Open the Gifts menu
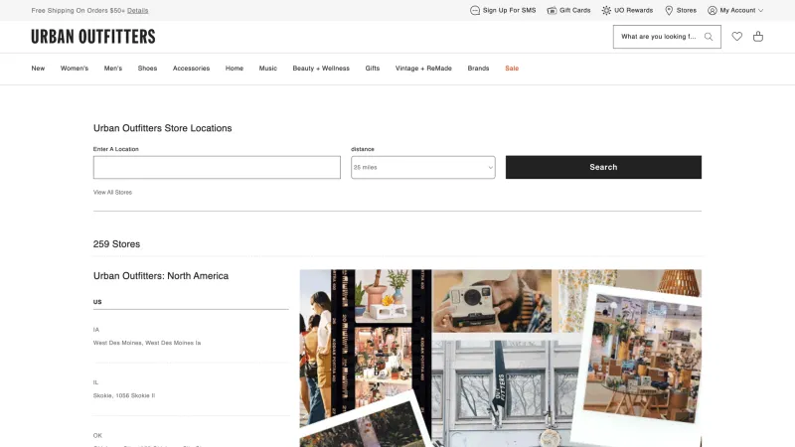Image resolution: width=795 pixels, height=447 pixels. click(x=372, y=68)
